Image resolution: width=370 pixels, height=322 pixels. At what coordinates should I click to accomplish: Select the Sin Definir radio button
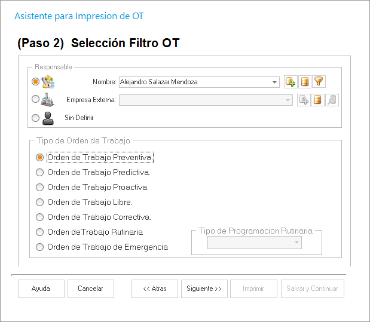click(x=35, y=118)
